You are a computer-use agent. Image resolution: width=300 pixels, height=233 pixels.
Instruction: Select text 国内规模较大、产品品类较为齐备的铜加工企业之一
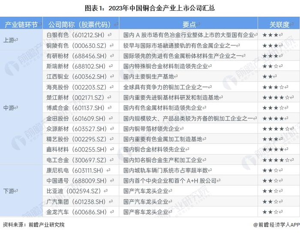pyautogui.click(x=188, y=118)
